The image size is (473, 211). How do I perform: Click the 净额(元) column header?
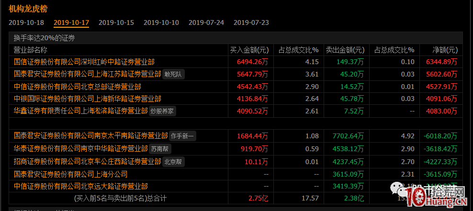(444, 50)
